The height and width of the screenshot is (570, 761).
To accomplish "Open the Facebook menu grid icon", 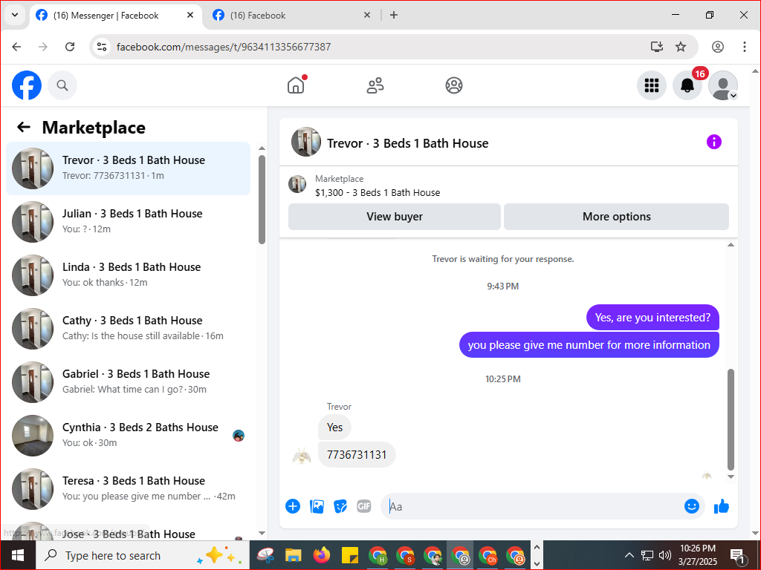I will click(x=651, y=85).
